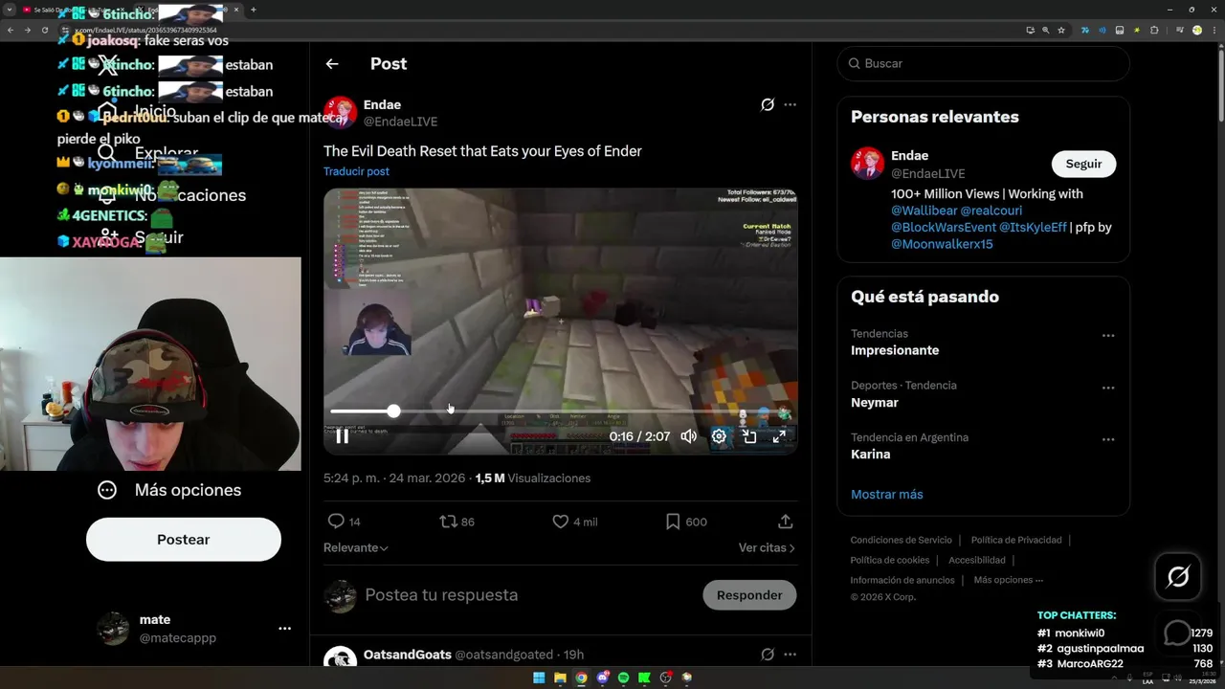Viewport: 1225px width, 689px height.
Task: Mute the video volume
Action: [688, 436]
